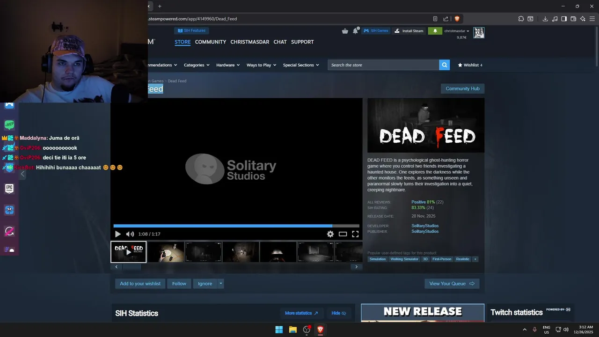Open View Your Queue button
Viewport: 599px width, 337px height.
pyautogui.click(x=452, y=284)
